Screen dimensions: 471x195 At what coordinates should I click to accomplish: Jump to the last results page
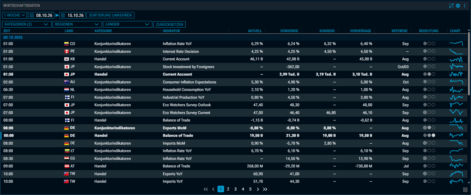click(265, 189)
